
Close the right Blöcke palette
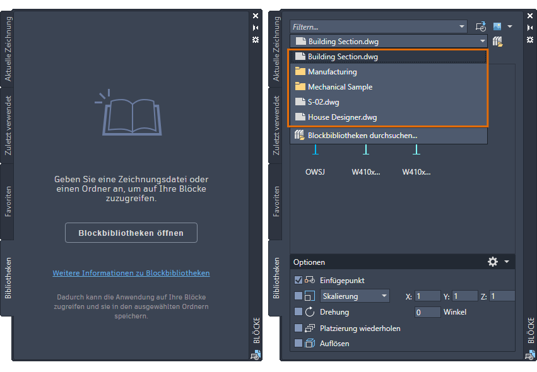[530, 16]
